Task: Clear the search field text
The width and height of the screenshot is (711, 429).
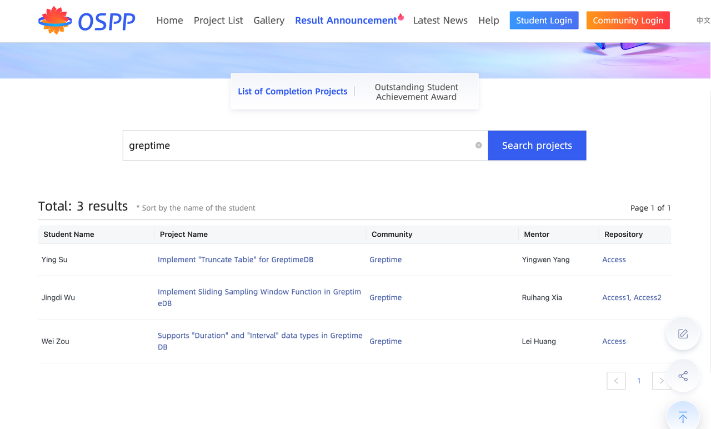Action: [x=478, y=146]
